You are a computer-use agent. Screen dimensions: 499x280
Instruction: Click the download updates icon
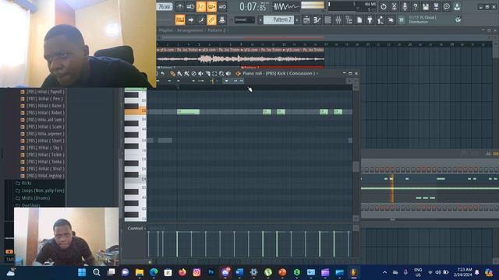tap(457, 7)
